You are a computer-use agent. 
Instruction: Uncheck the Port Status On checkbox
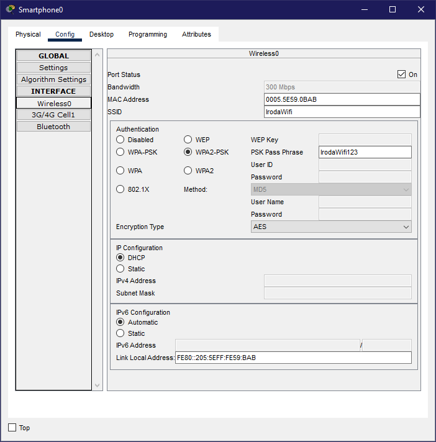pos(401,74)
